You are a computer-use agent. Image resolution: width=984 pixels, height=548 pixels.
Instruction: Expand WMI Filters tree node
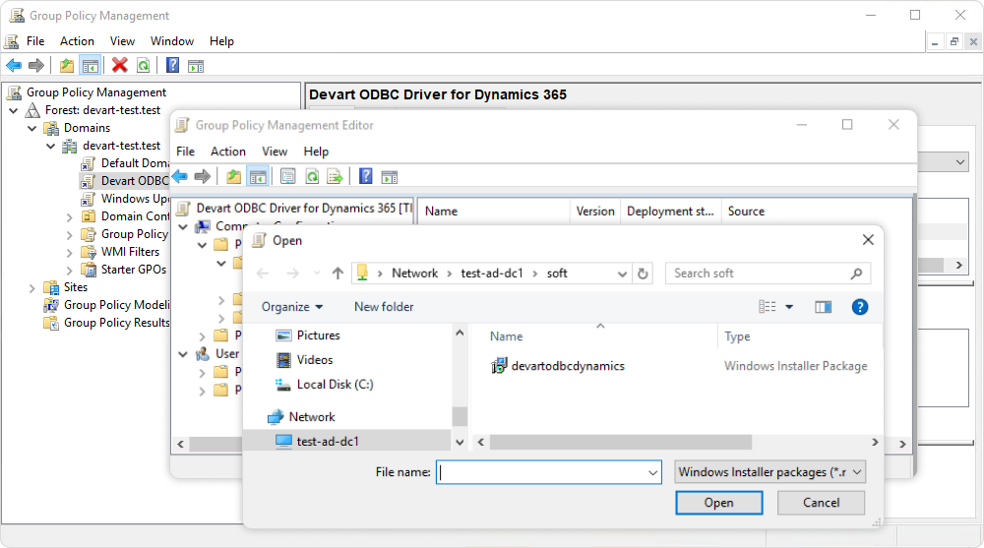click(x=69, y=253)
